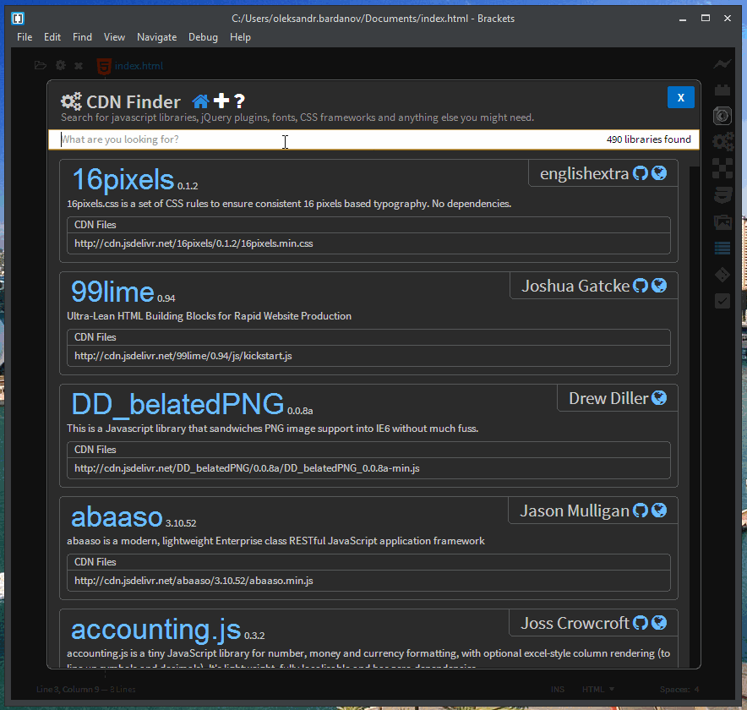This screenshot has width=747, height=710.
Task: Open the View menu
Action: pyautogui.click(x=114, y=37)
